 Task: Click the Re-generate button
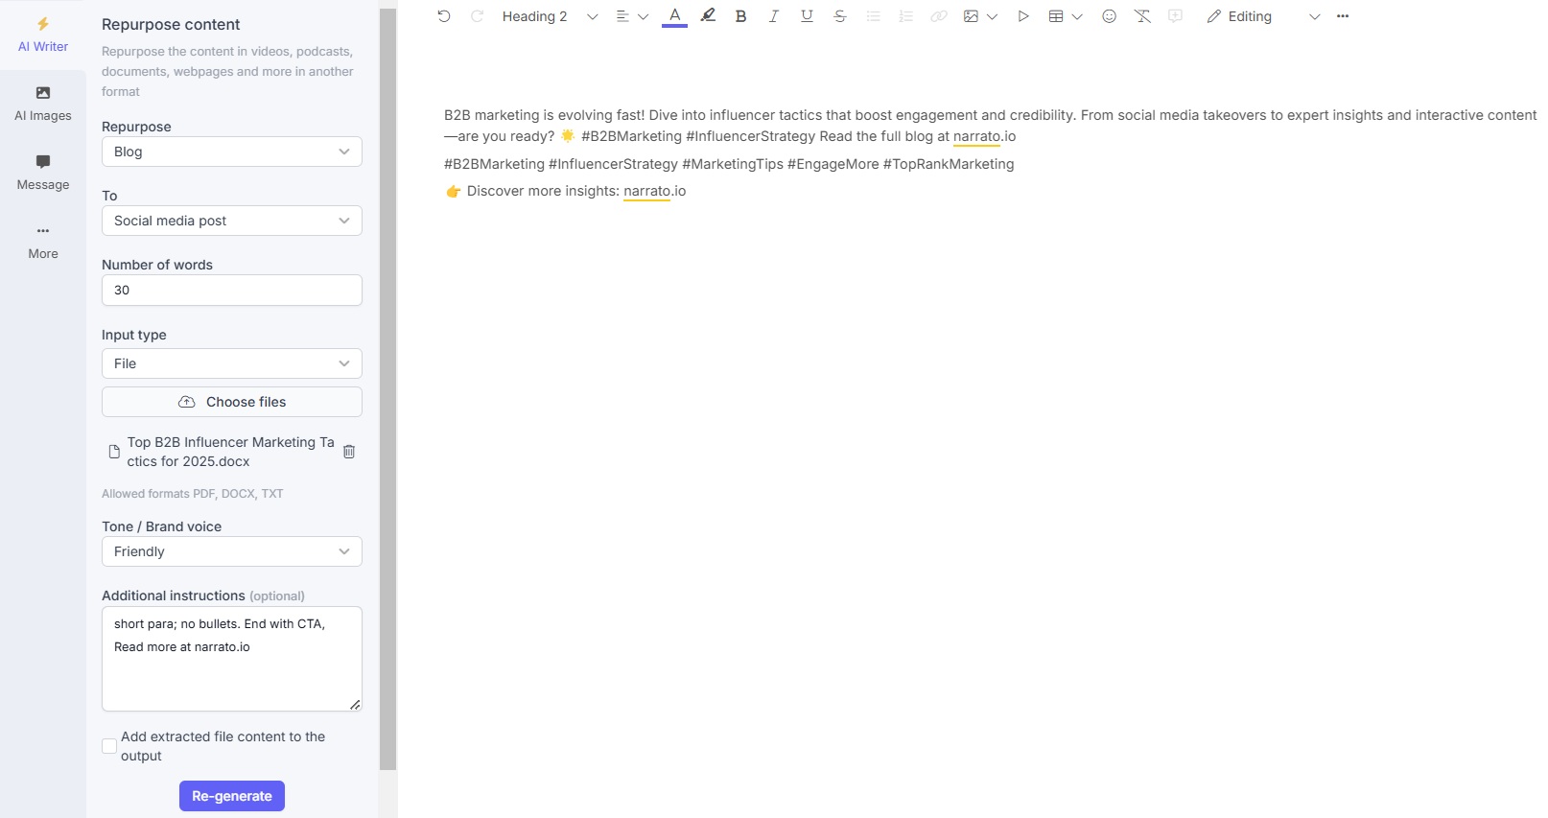(232, 796)
